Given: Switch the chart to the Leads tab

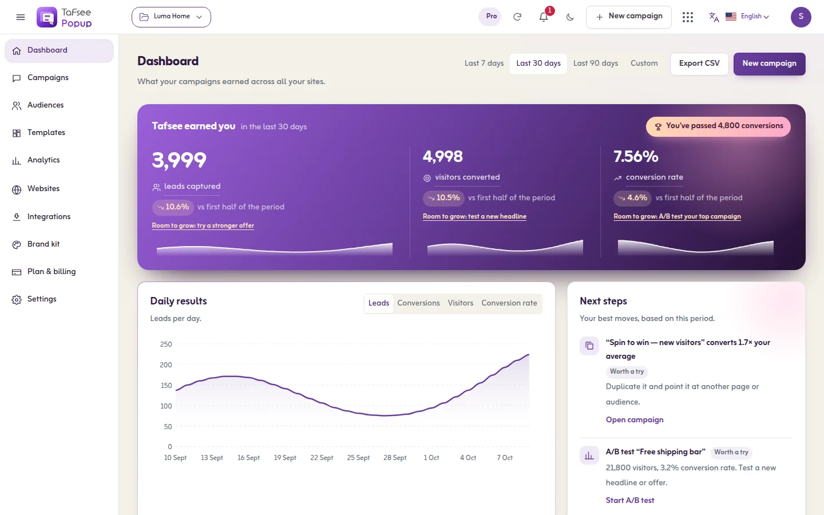Looking at the screenshot, I should point(379,303).
